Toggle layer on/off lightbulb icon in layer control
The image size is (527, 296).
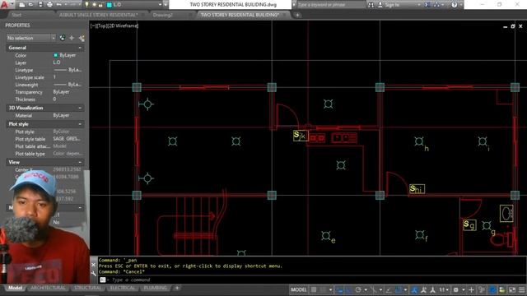(x=86, y=5)
